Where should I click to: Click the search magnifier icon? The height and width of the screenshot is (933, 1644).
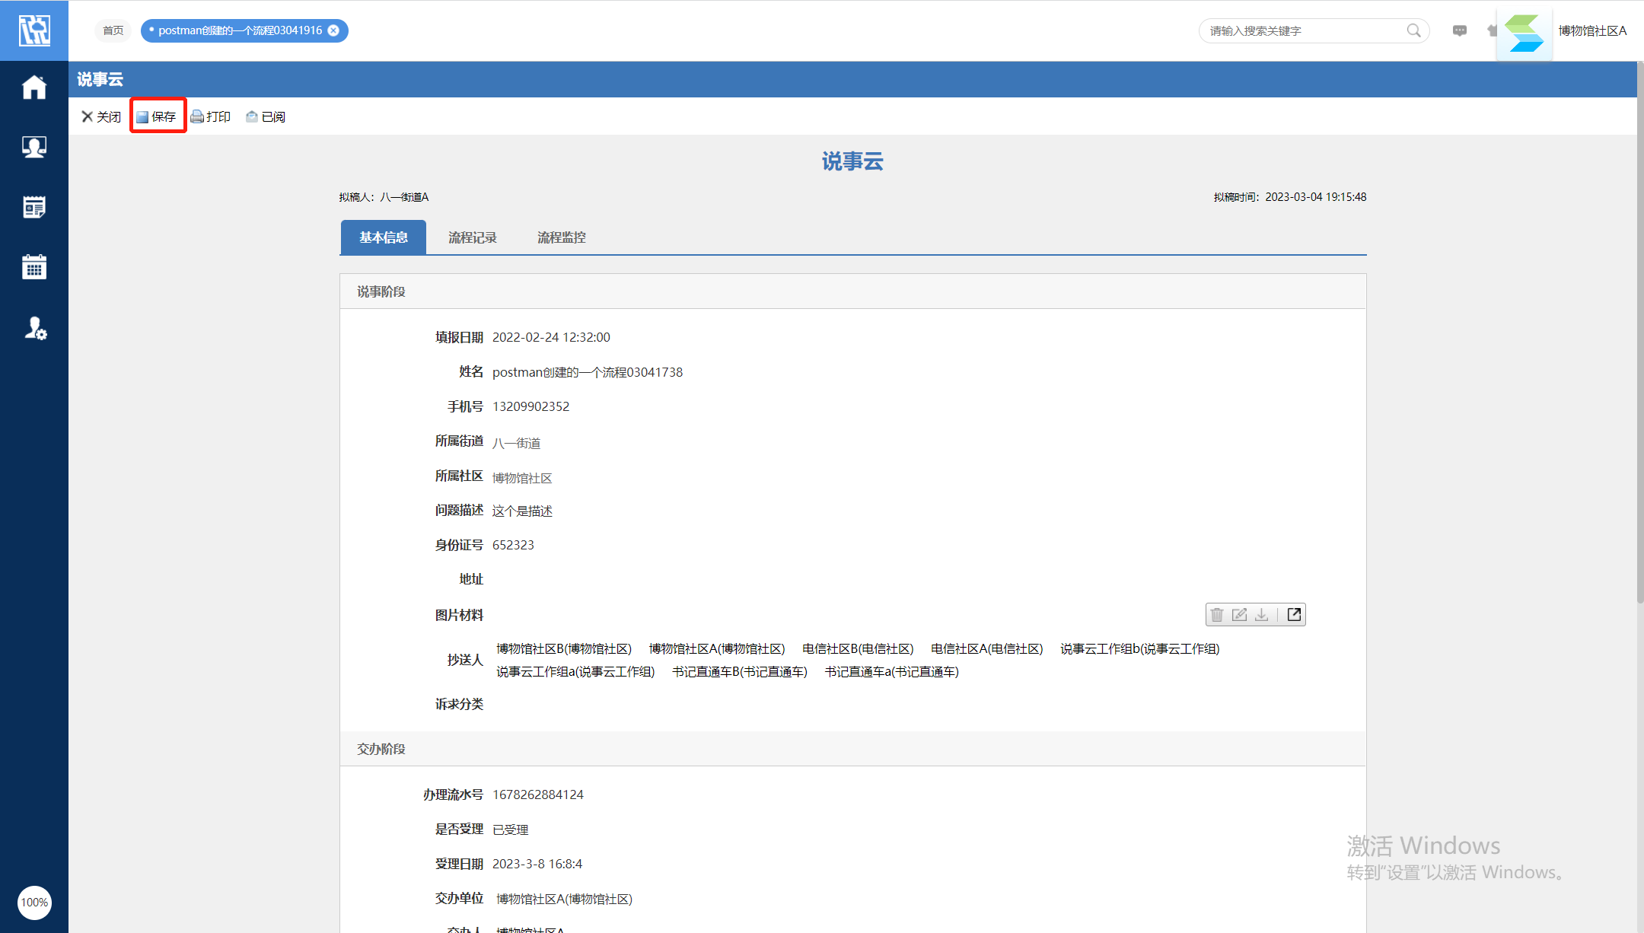pyautogui.click(x=1413, y=30)
